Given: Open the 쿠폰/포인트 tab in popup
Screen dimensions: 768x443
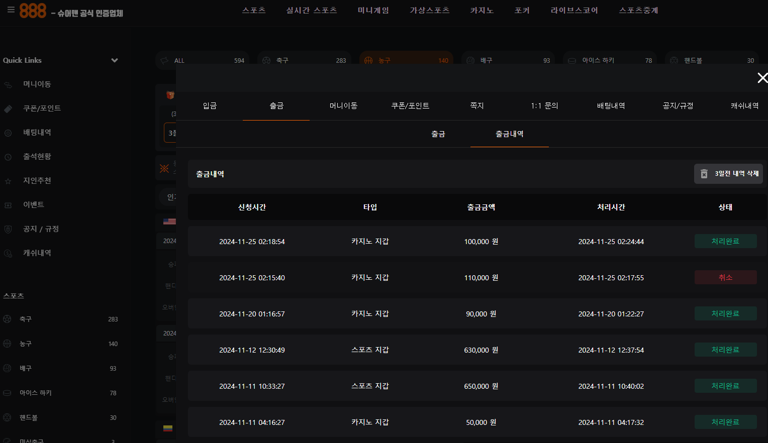Looking at the screenshot, I should pyautogui.click(x=410, y=106).
